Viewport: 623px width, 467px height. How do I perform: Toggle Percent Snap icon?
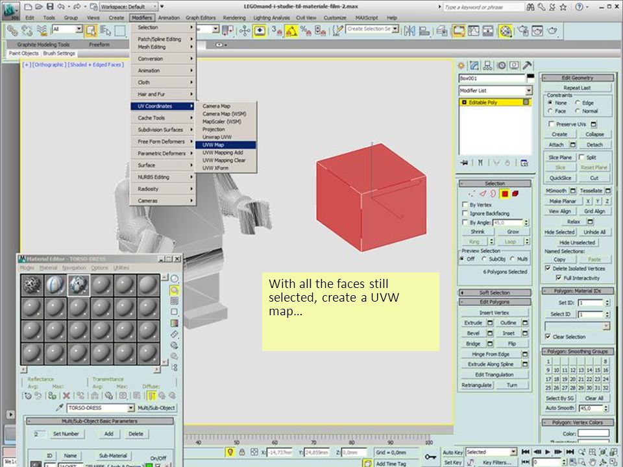306,30
